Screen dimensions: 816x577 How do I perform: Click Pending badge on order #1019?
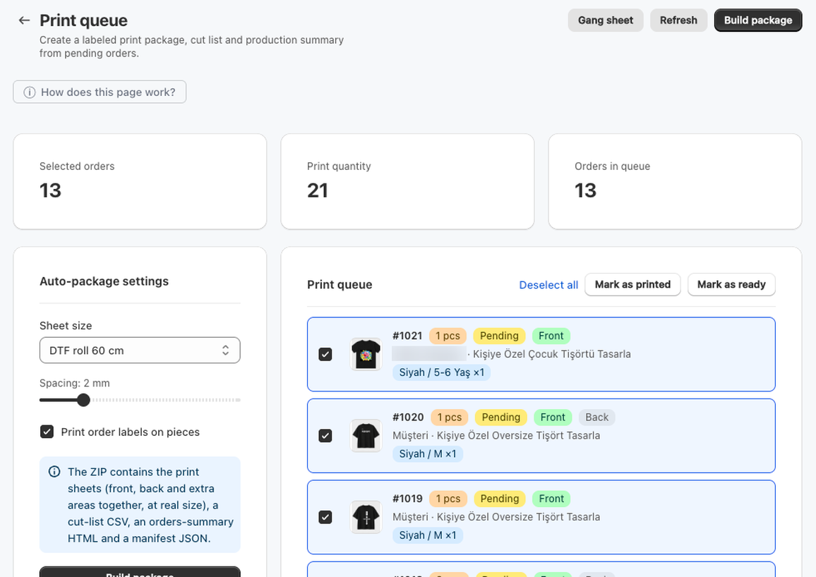[x=500, y=499]
